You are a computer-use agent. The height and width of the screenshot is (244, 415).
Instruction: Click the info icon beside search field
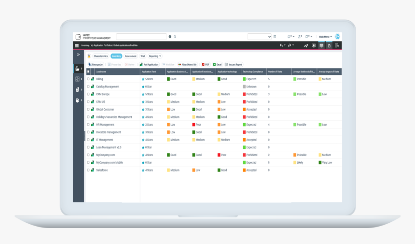point(170,37)
